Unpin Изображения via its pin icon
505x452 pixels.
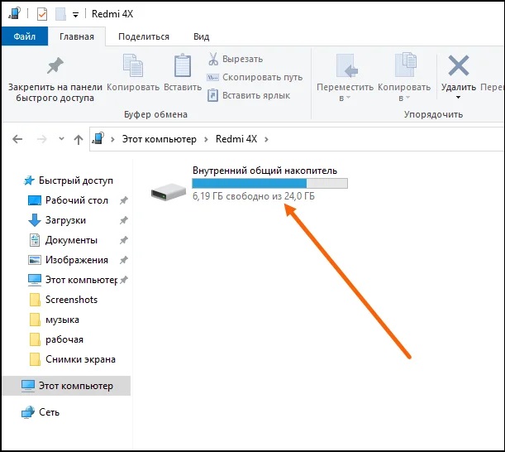pos(124,260)
